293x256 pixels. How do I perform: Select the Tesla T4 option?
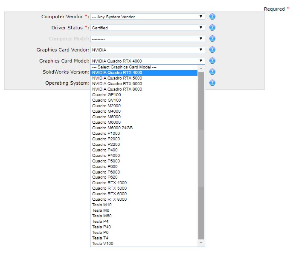100,239
